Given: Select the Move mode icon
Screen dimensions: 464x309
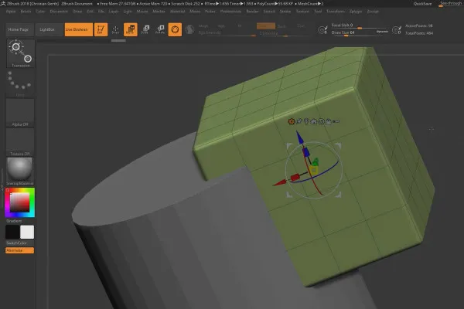Looking at the screenshot, I should 131,29.
